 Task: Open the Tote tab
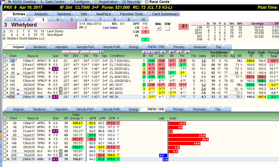point(84,14)
